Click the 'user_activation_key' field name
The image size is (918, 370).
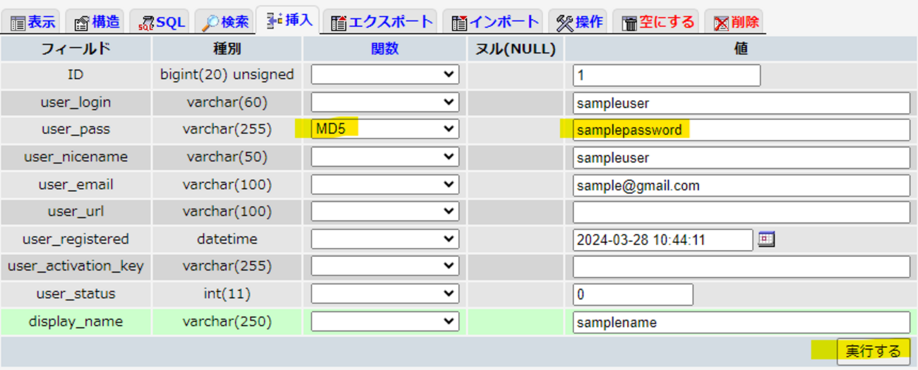point(76,266)
